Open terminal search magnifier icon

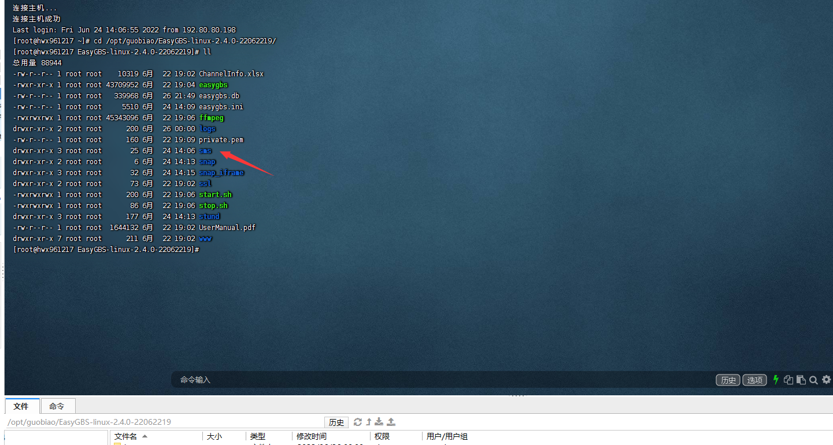point(813,380)
